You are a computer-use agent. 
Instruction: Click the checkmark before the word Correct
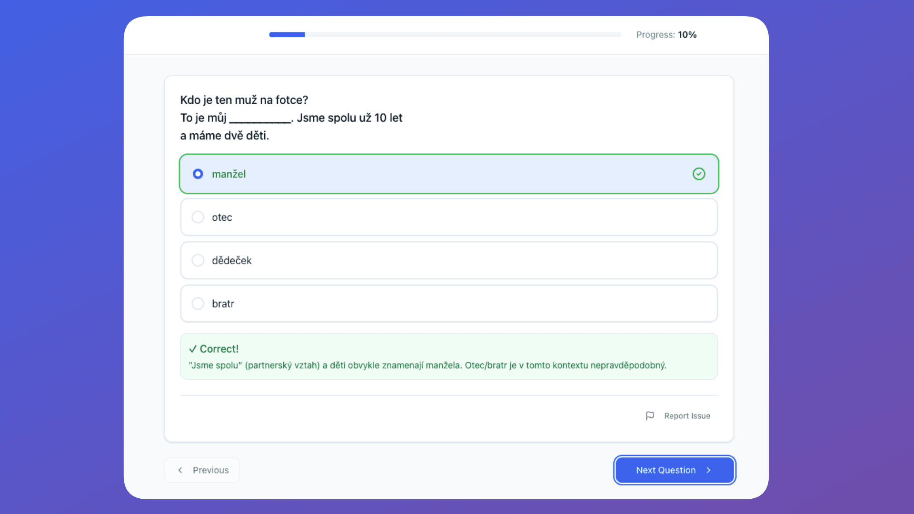pos(192,348)
